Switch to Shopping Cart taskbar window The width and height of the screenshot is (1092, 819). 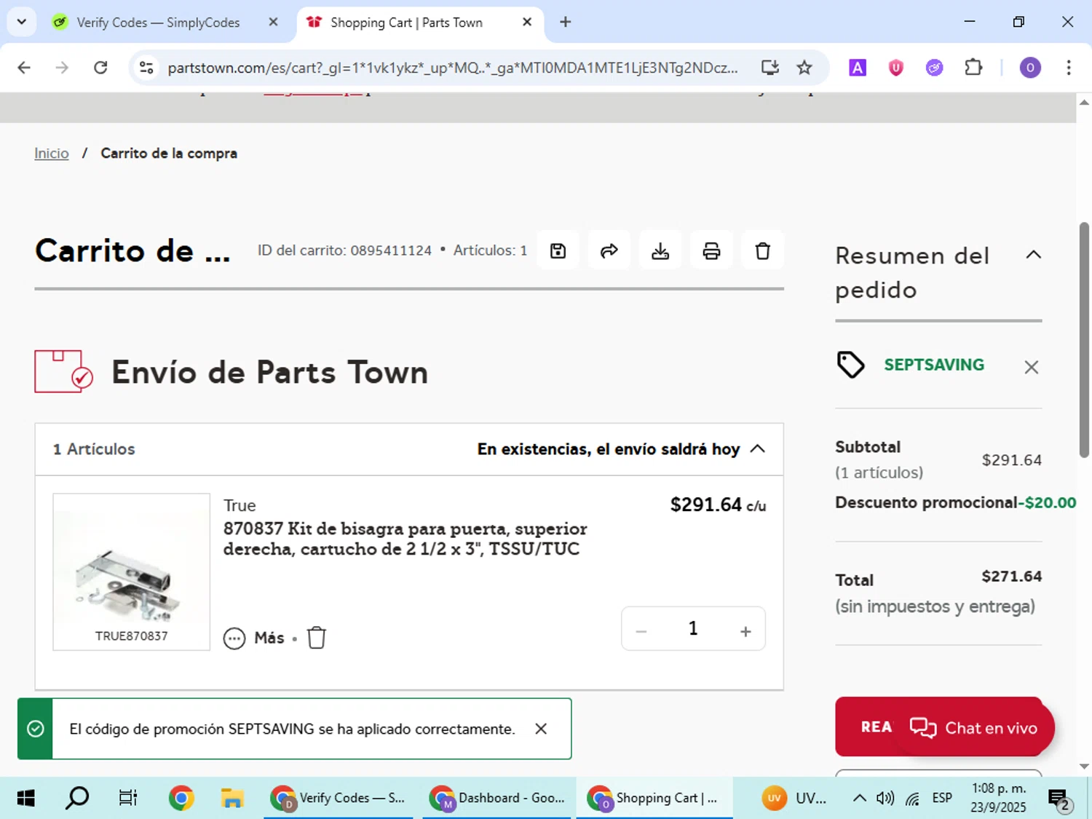click(654, 798)
